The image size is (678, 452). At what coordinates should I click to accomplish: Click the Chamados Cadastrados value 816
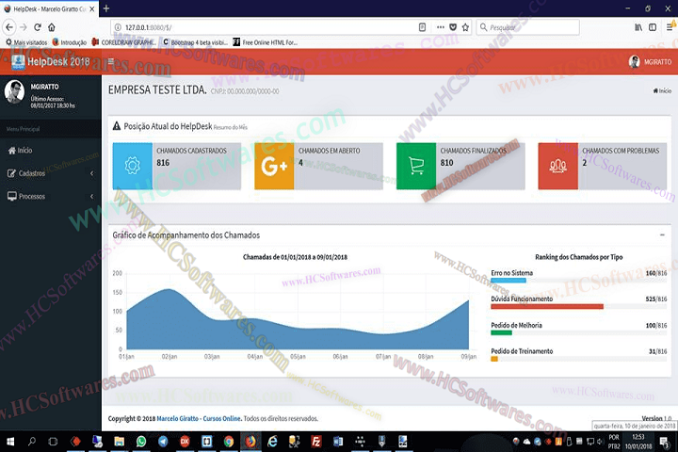[x=163, y=163]
